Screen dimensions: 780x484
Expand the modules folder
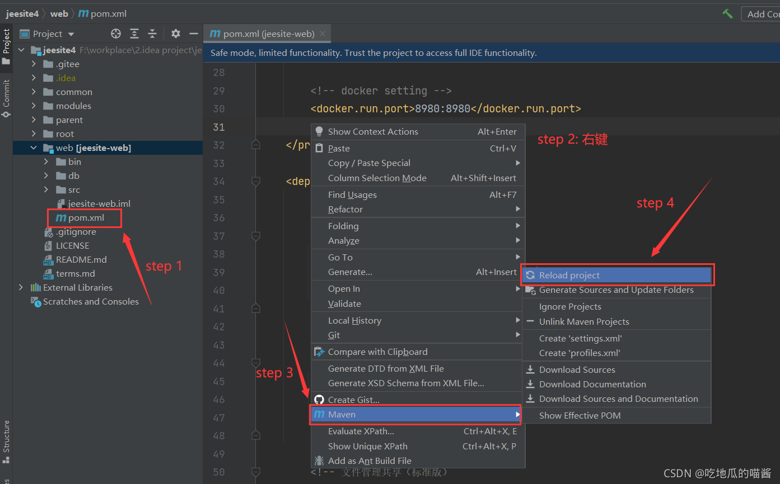click(x=34, y=106)
